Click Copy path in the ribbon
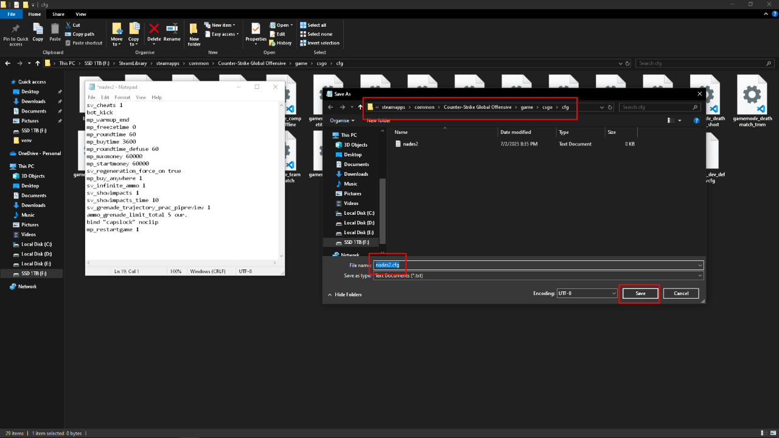Image resolution: width=779 pixels, height=438 pixels. tap(80, 34)
